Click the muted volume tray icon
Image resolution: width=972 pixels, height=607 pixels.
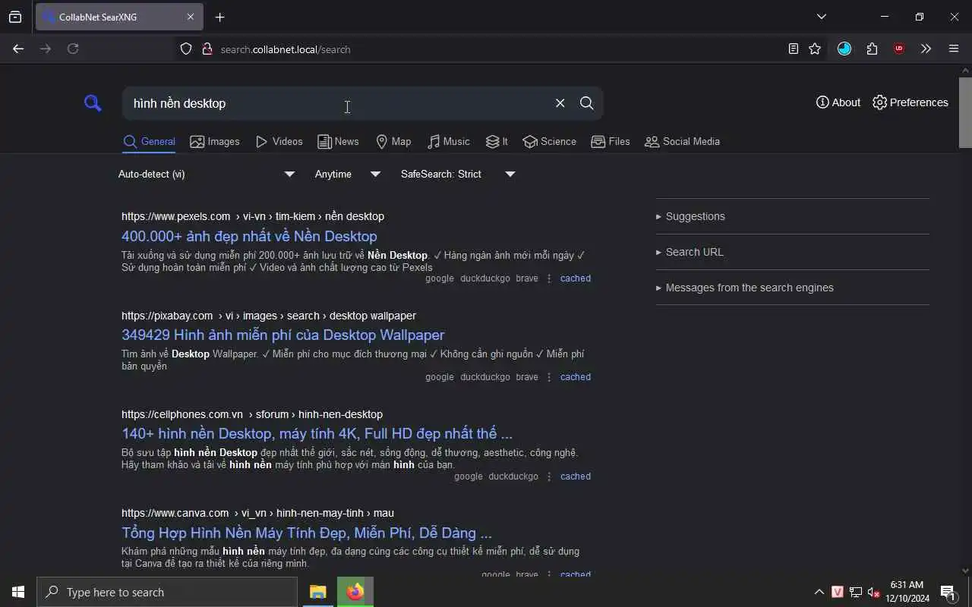point(873,592)
